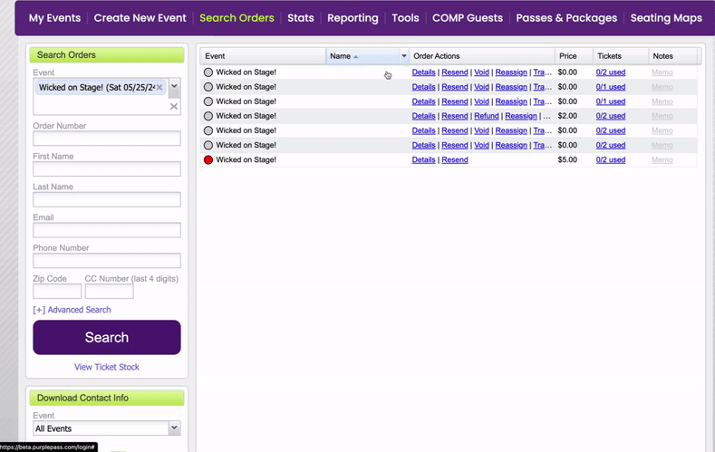This screenshot has width=715, height=452.
Task: Open the Tools tab
Action: pyautogui.click(x=405, y=18)
